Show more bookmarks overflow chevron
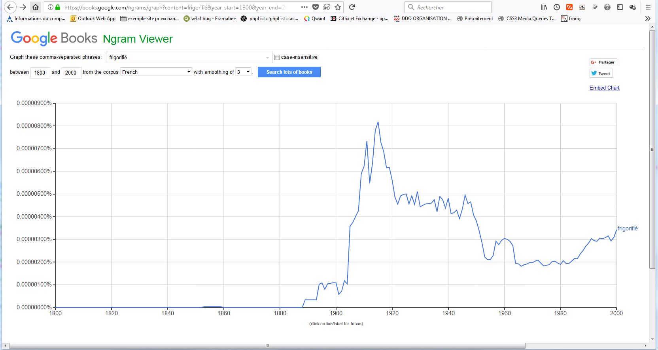The image size is (658, 350). coord(648,19)
